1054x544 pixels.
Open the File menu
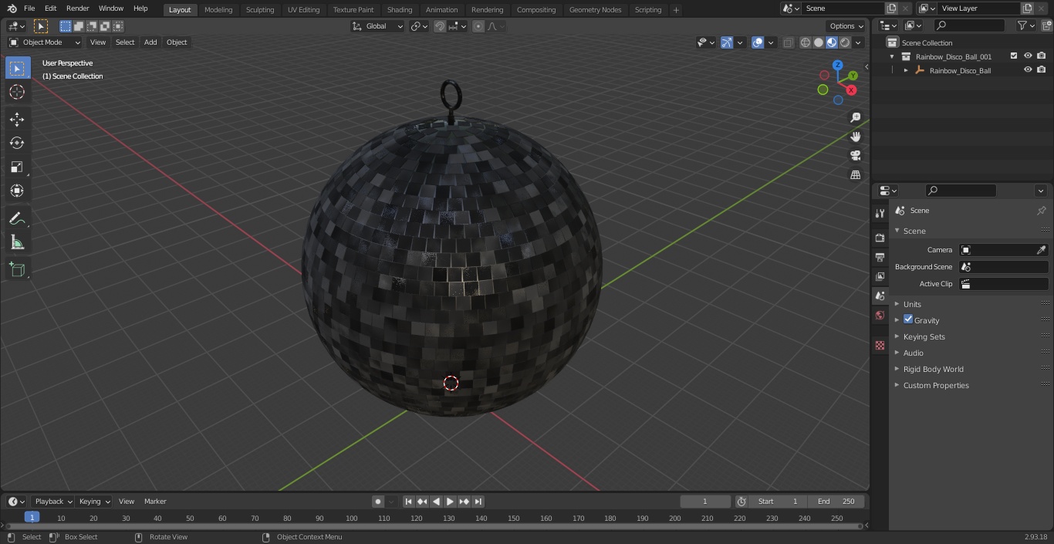29,8
